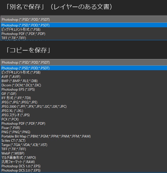The height and width of the screenshot is (173, 167).
Task: Select Photoshop DCS 2.0 (*.EPS) format
Action: click(x=84, y=170)
